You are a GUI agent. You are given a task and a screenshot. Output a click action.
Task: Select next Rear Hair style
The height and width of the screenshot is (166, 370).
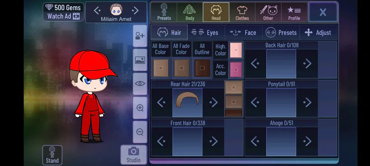point(213,102)
